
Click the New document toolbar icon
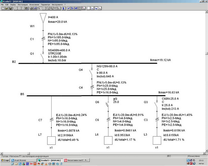coord(3,8)
